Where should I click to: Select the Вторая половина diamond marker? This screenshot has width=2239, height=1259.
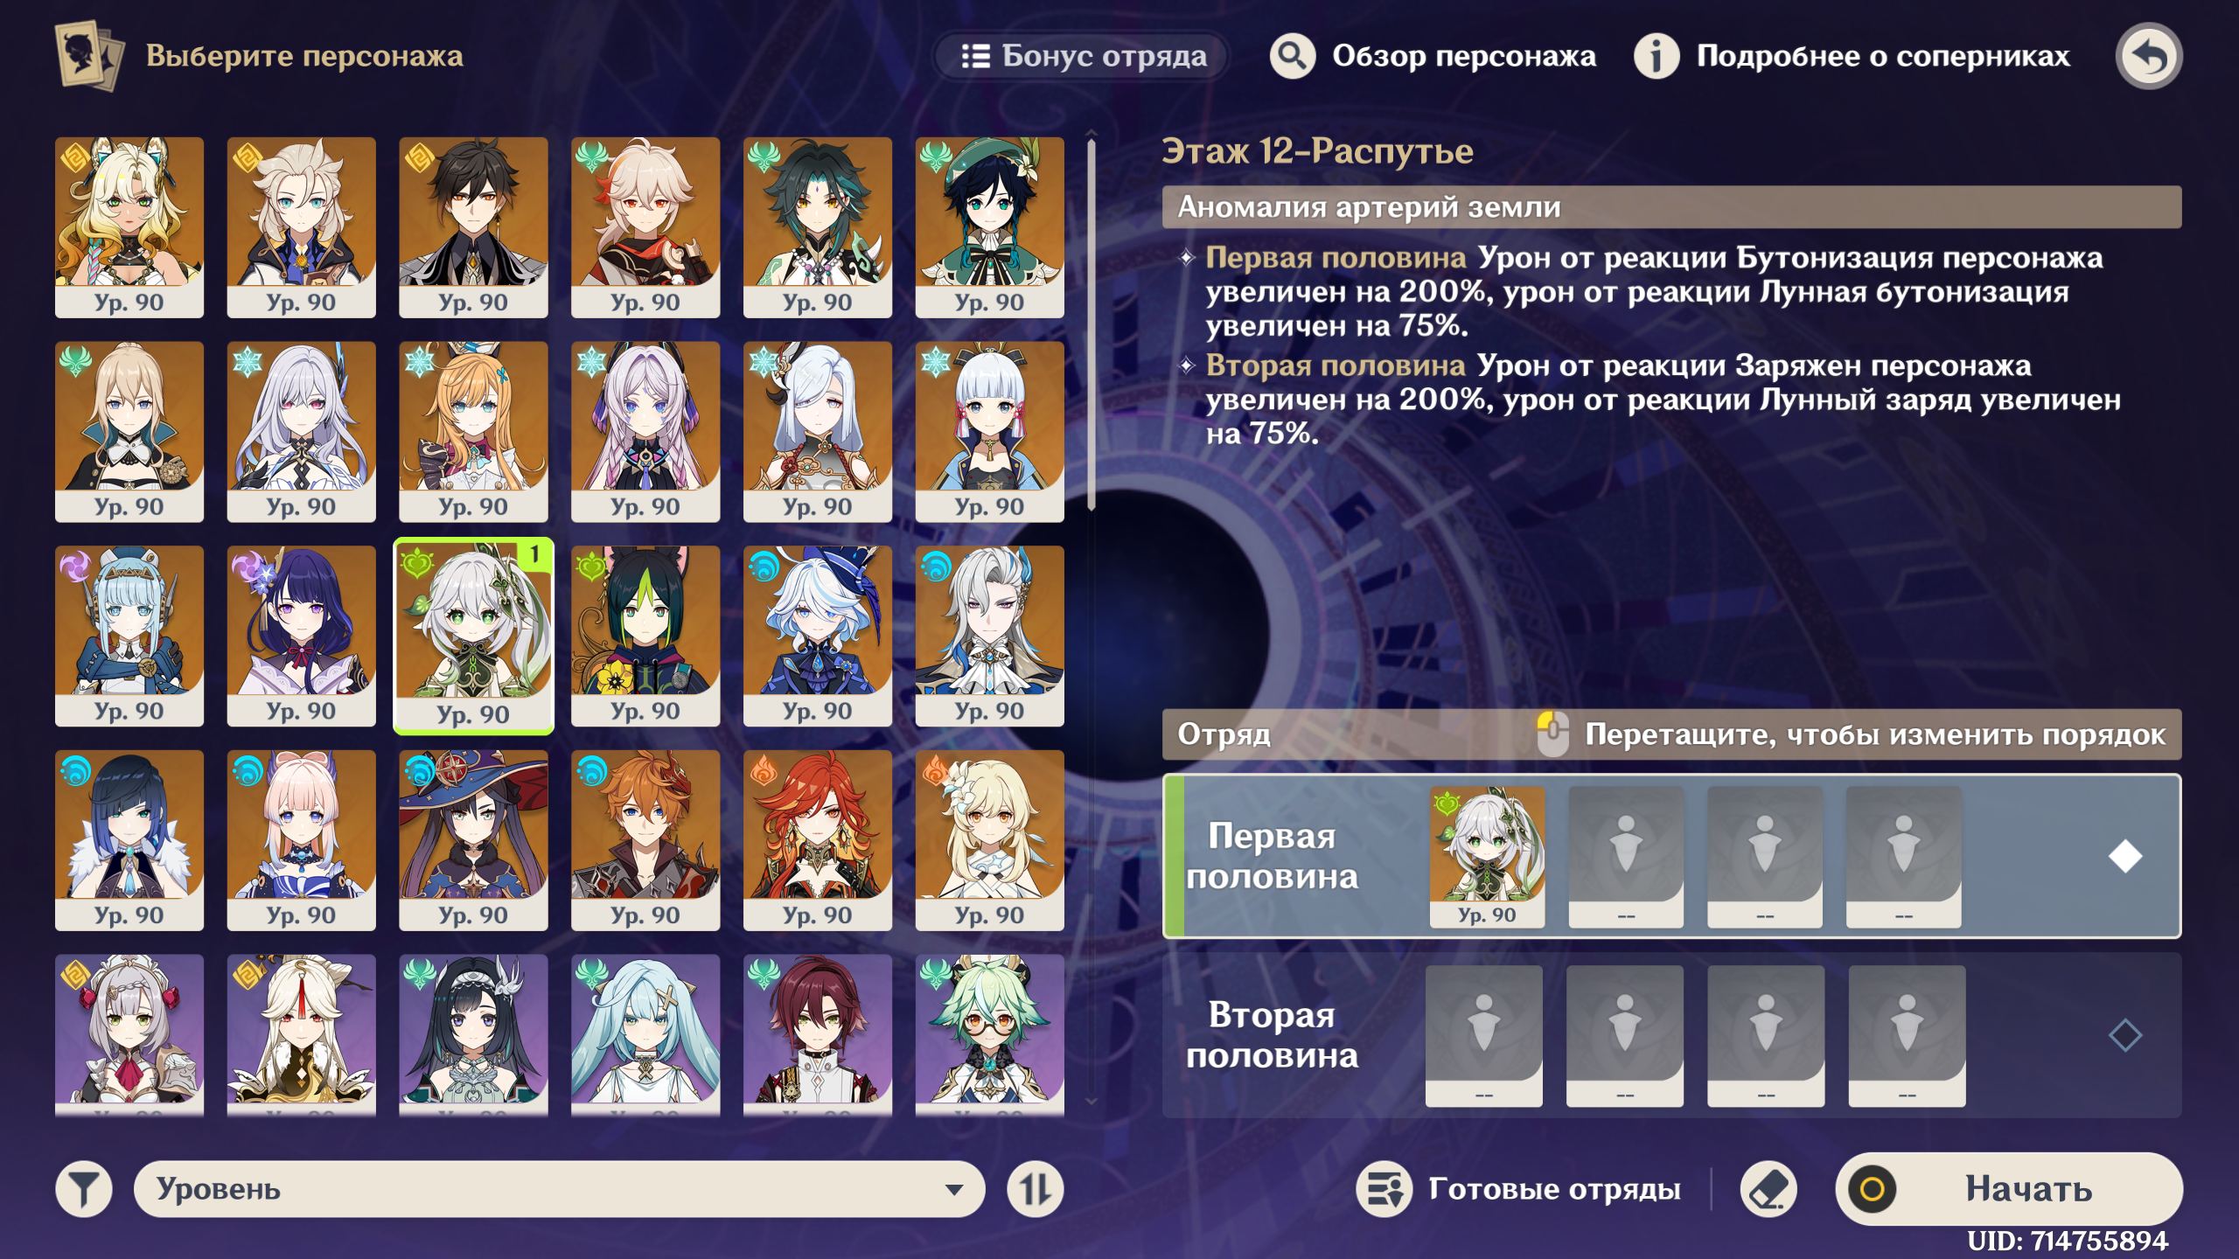coord(2124,1035)
